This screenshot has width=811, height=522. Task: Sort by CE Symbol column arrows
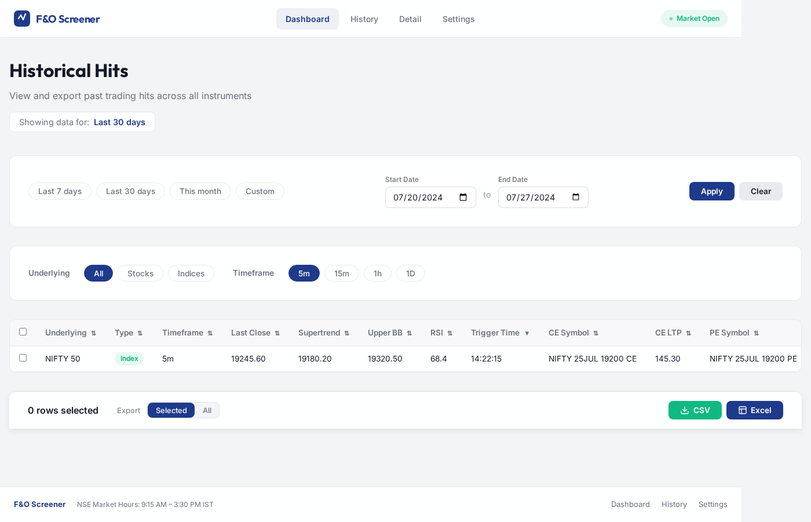(596, 333)
